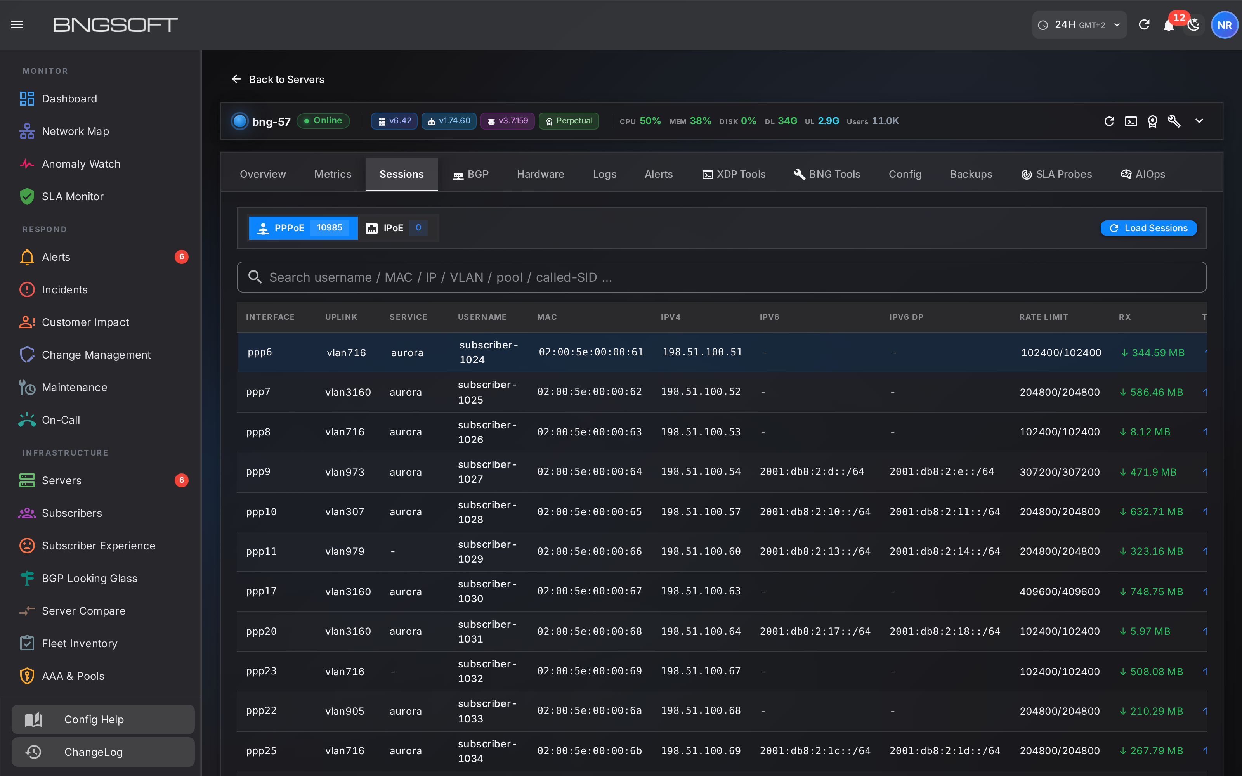The height and width of the screenshot is (776, 1242).
Task: Click Back to Servers link
Action: click(x=278, y=79)
